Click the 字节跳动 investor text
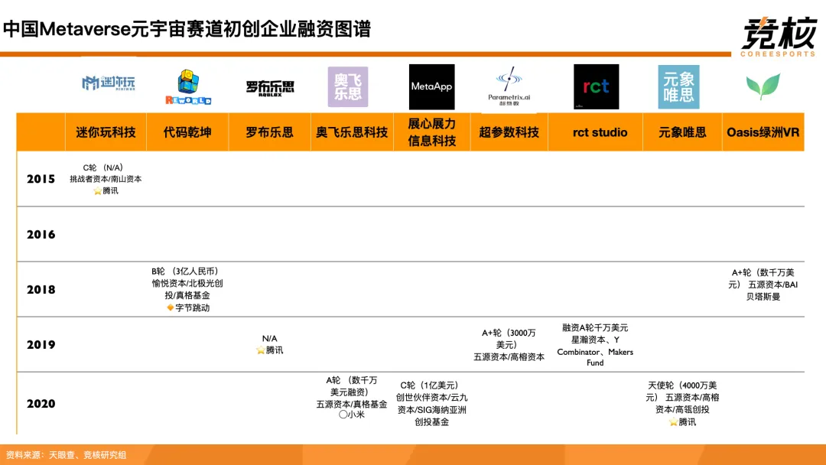 click(192, 307)
